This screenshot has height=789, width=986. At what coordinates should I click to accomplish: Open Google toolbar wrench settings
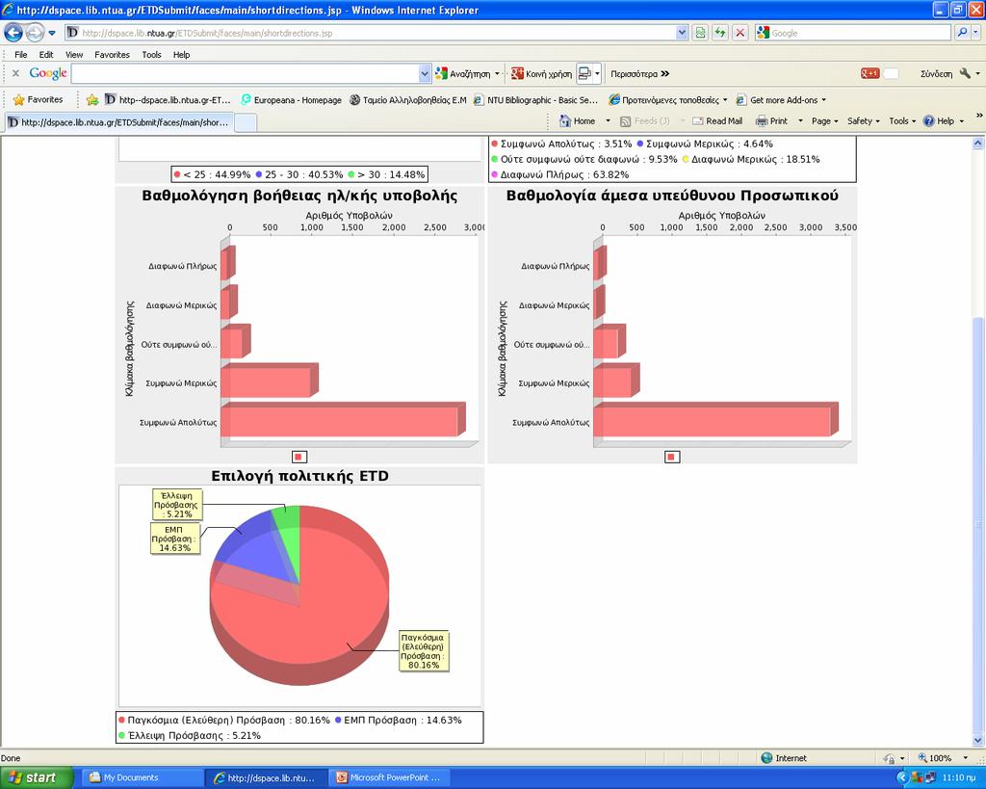[x=965, y=73]
